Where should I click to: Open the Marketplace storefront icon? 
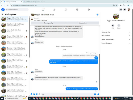[77, 10]
